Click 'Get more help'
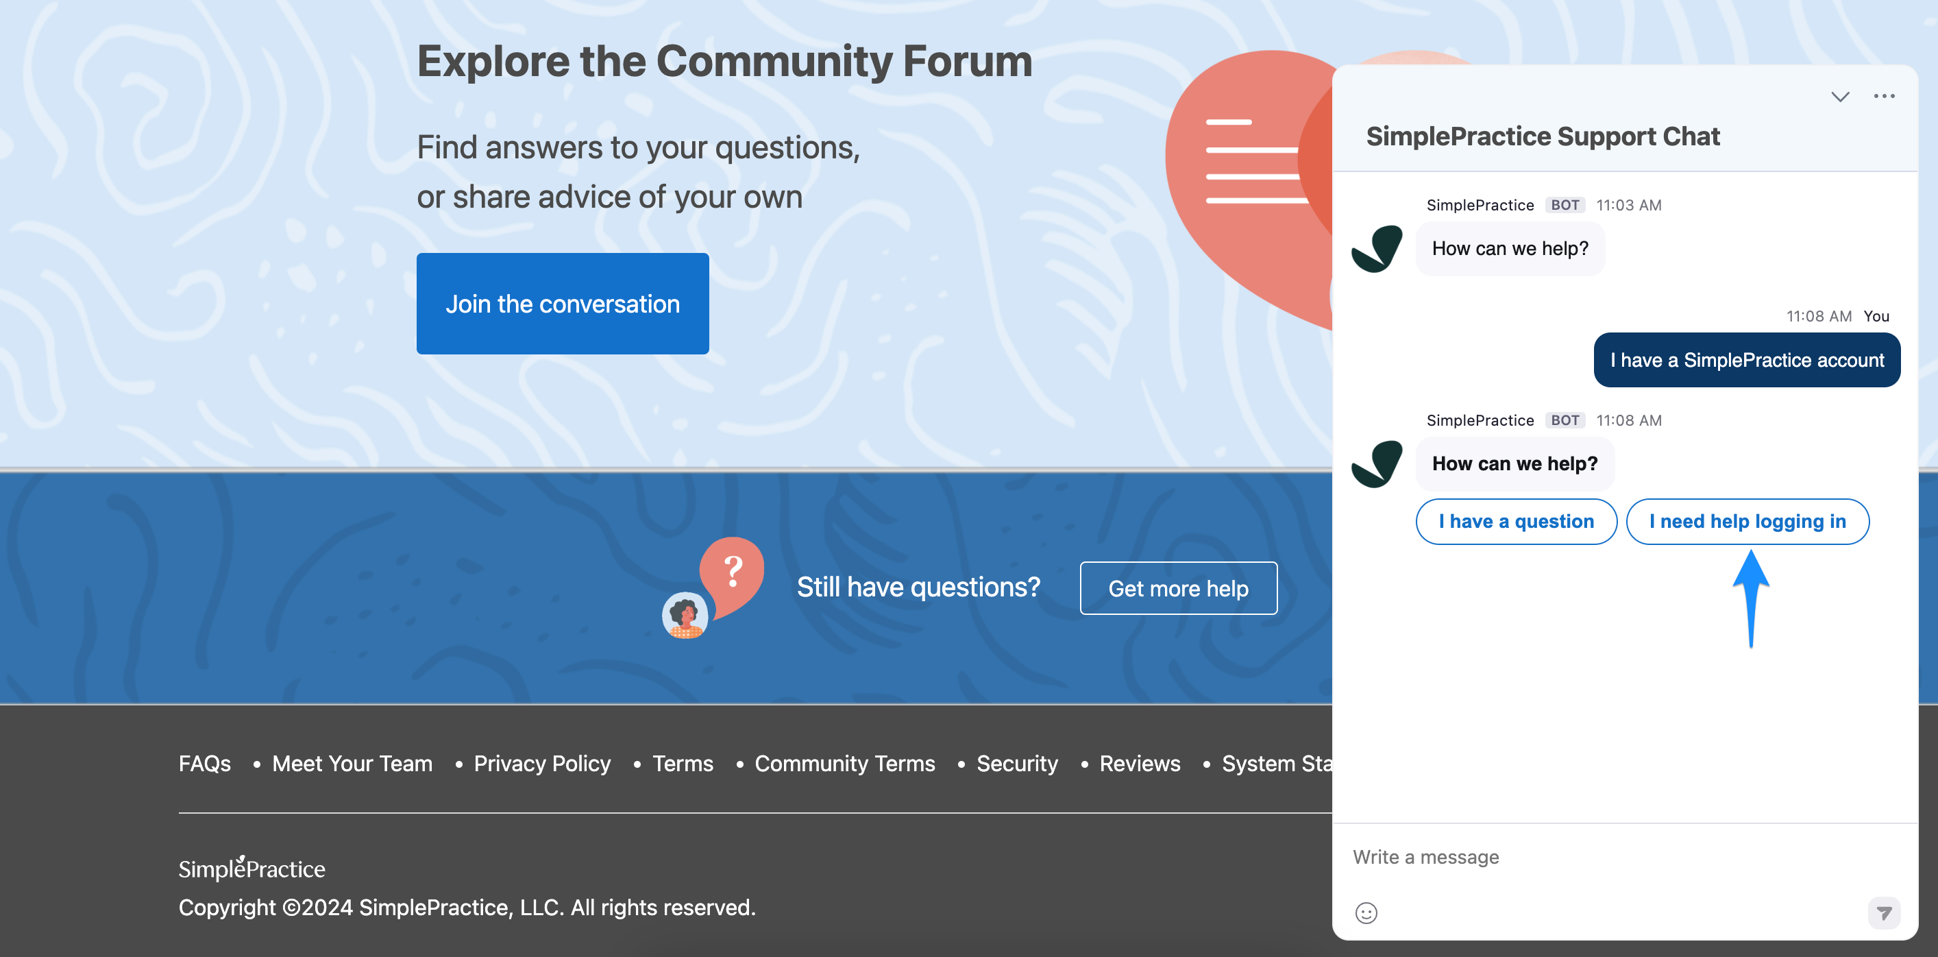This screenshot has height=957, width=1938. coord(1178,588)
